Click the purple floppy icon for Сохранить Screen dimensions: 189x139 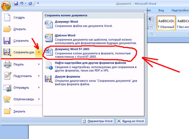click(x=7, y=40)
